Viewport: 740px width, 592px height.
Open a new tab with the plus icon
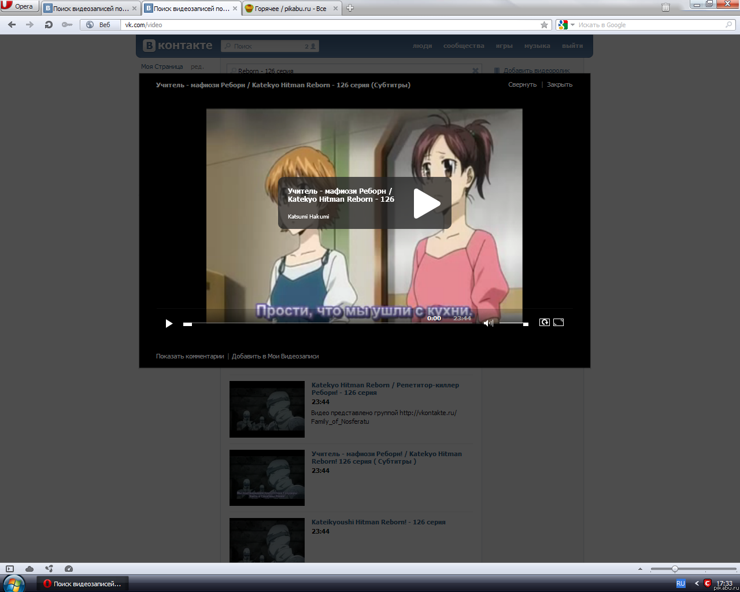pos(350,8)
